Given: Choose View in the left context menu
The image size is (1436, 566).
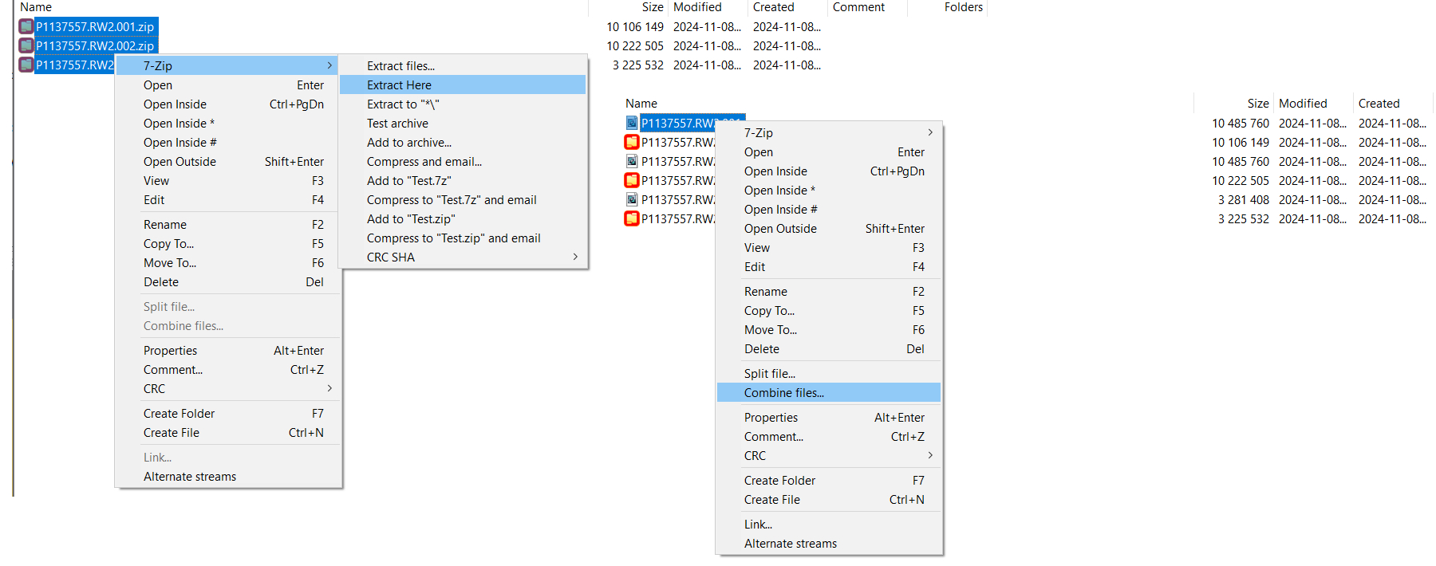Looking at the screenshot, I should pyautogui.click(x=228, y=180).
